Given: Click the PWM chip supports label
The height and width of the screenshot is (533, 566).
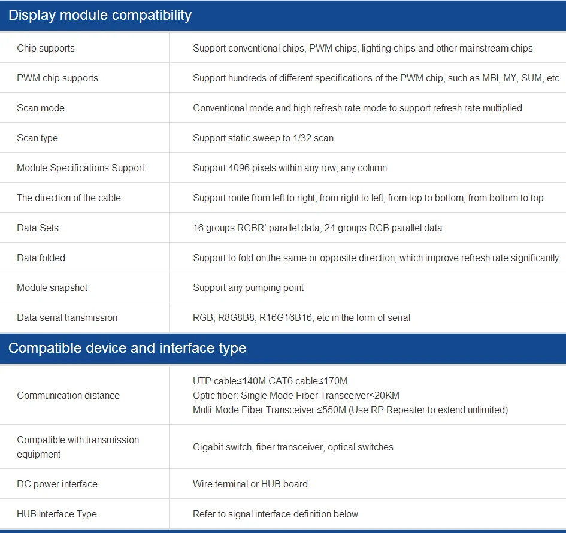Looking at the screenshot, I should pos(57,78).
